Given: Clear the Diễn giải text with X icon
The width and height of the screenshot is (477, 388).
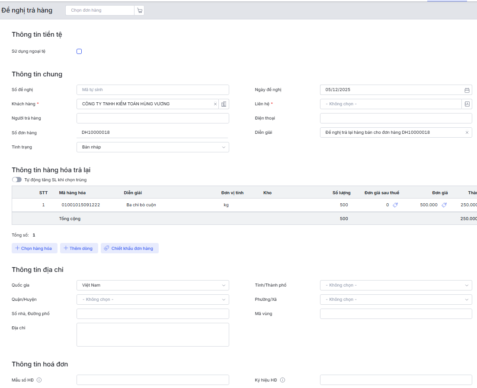Looking at the screenshot, I should (467, 132).
